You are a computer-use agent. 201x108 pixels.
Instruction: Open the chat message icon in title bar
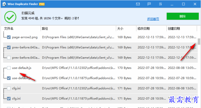(x=149, y=4)
